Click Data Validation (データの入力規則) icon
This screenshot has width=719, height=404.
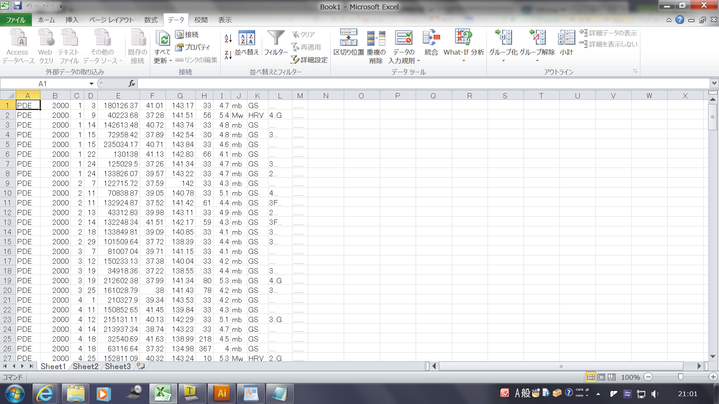click(x=404, y=38)
